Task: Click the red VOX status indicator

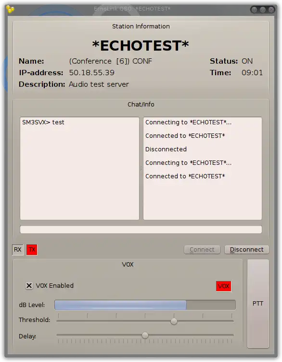Action: click(x=223, y=286)
